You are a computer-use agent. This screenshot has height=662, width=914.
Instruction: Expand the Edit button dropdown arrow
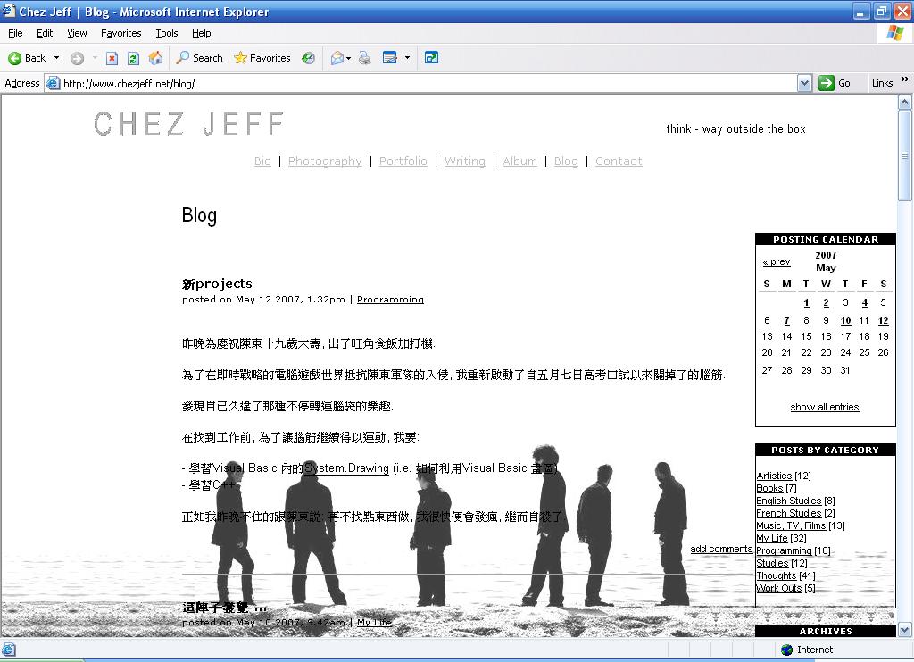pos(407,58)
